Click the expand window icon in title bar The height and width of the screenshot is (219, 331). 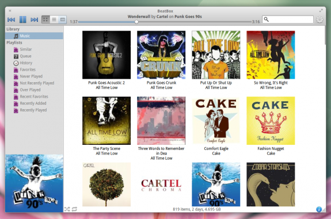click(x=321, y=10)
